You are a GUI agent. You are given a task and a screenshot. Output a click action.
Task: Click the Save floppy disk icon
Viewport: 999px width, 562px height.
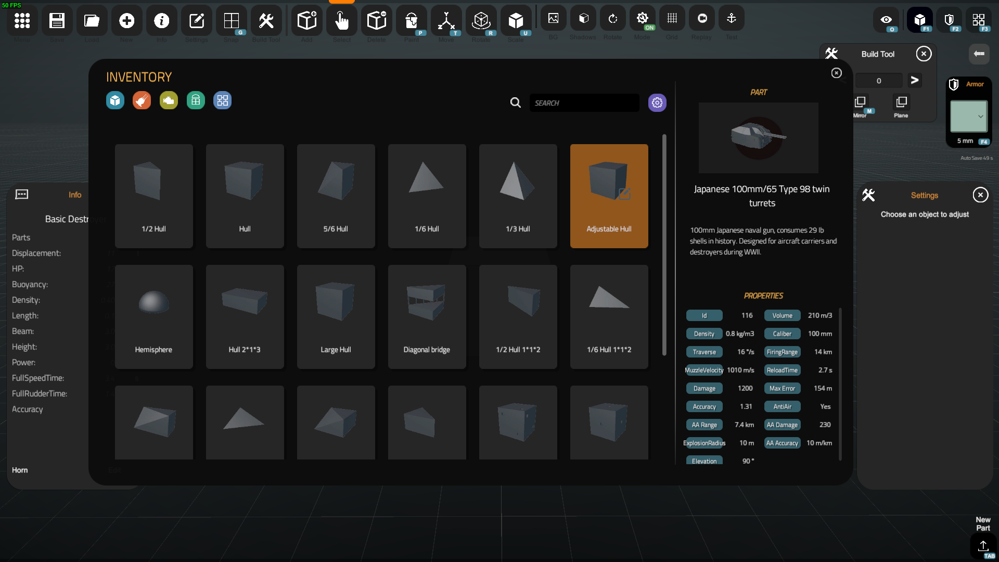pyautogui.click(x=57, y=21)
